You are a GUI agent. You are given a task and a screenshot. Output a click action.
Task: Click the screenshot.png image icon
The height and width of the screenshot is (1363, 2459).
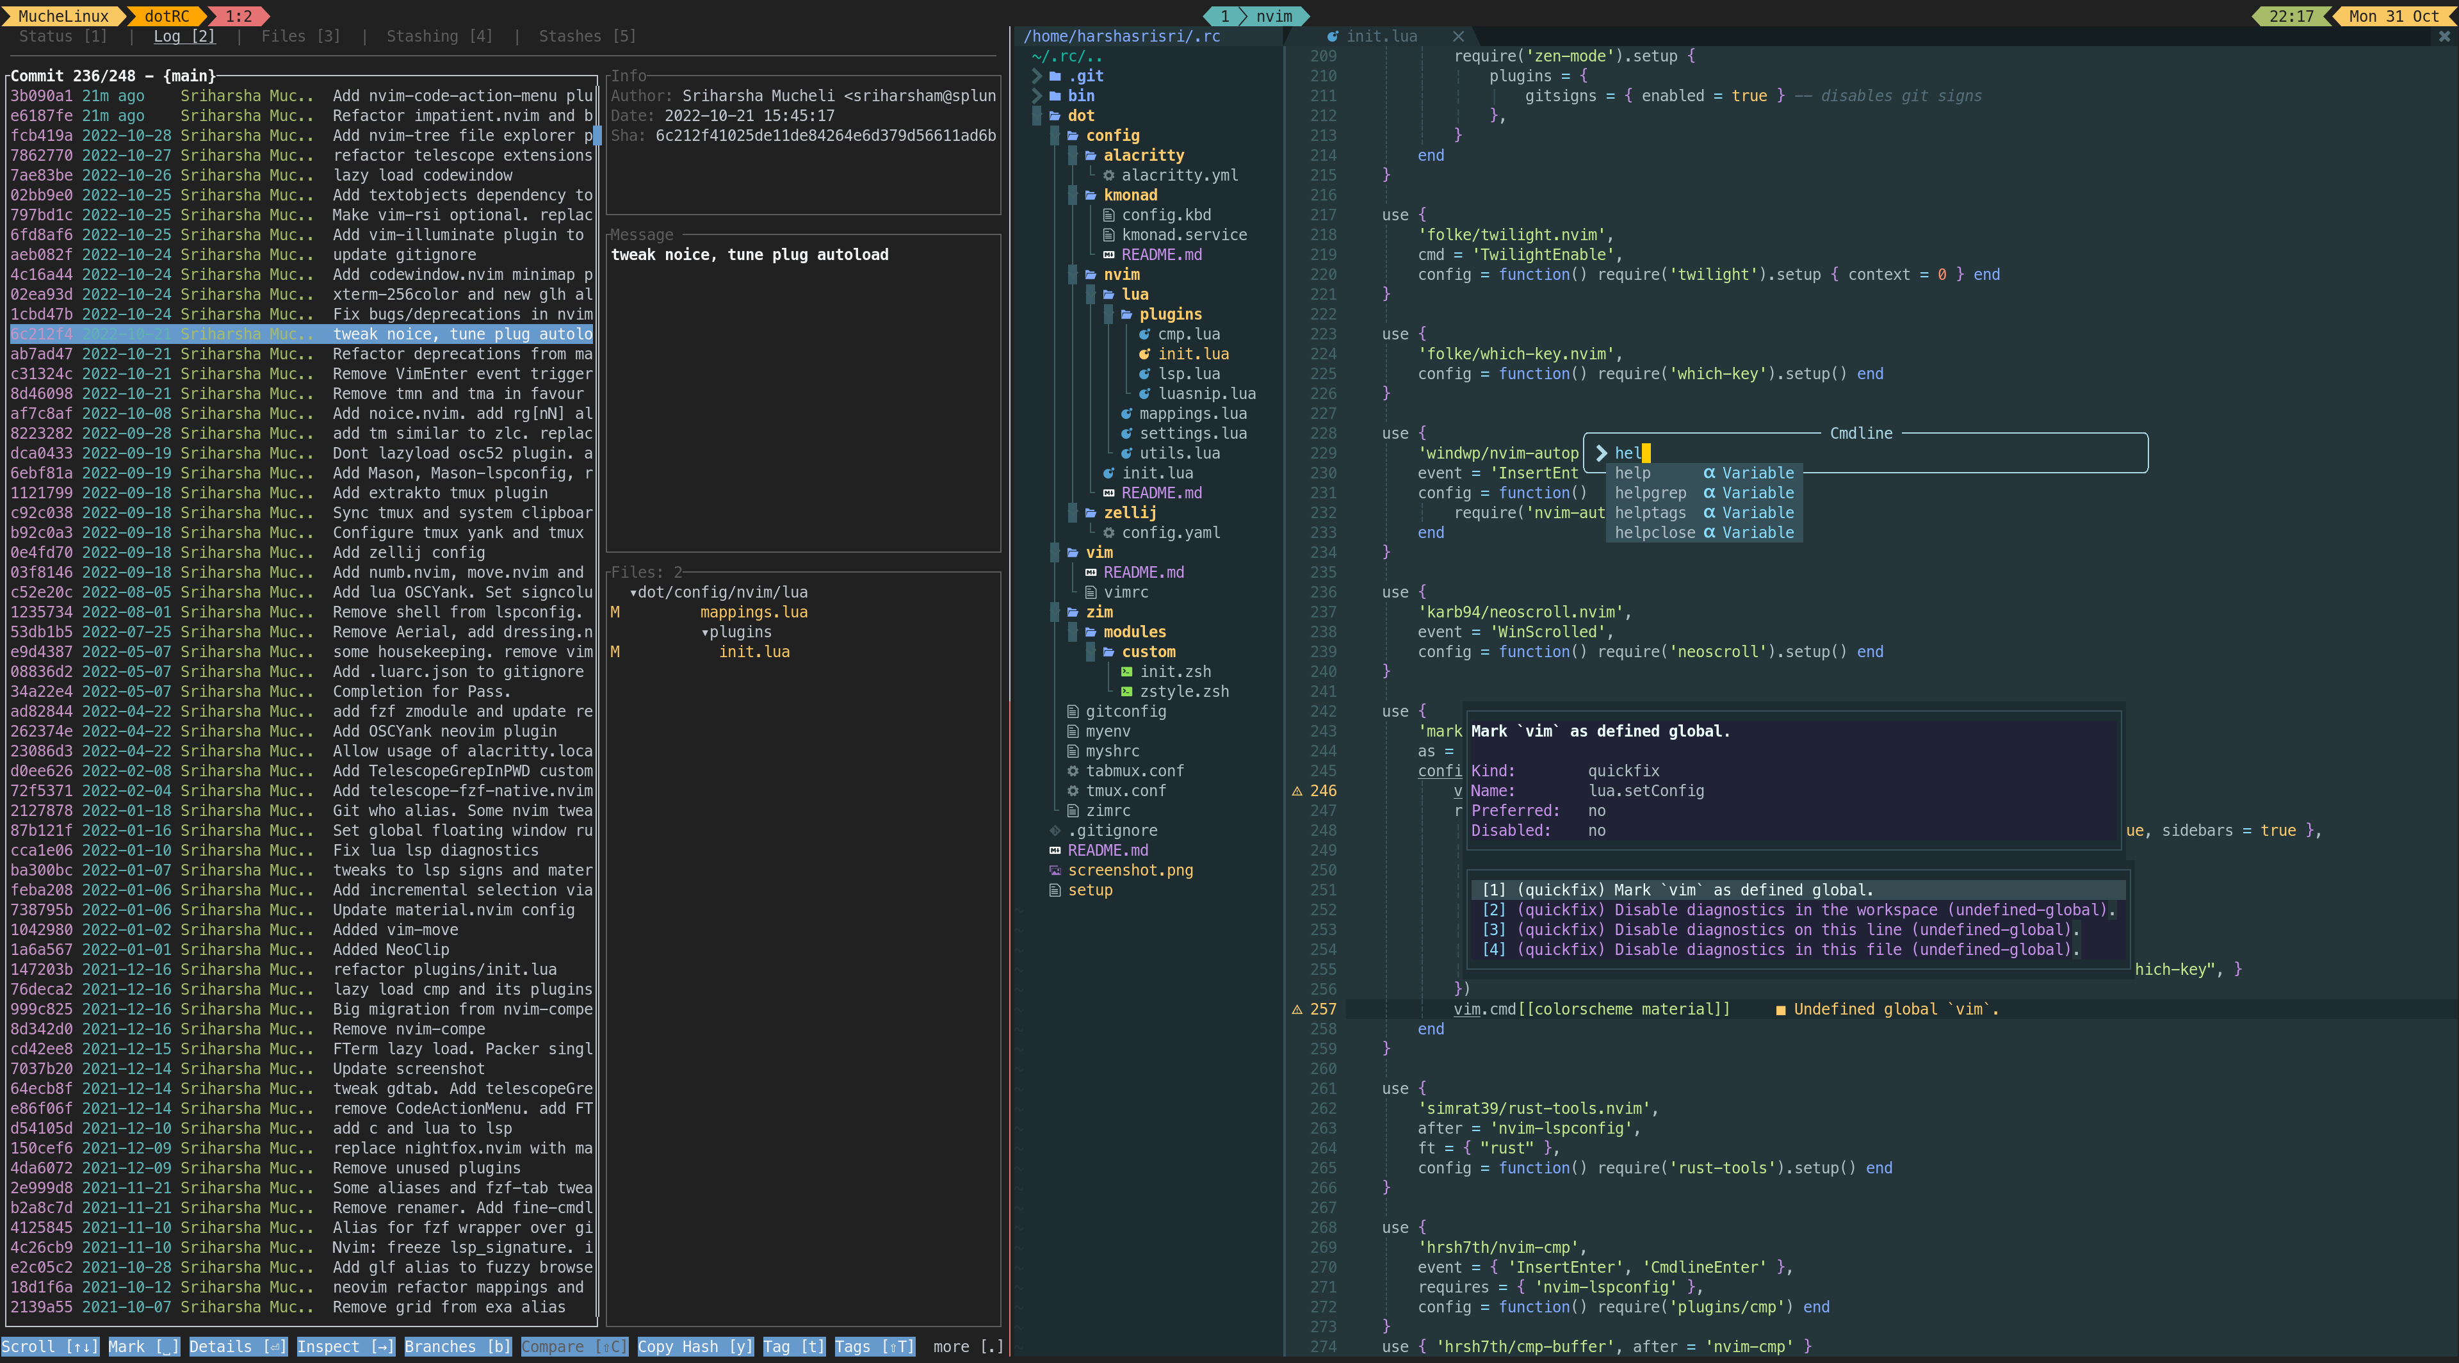coord(1055,870)
